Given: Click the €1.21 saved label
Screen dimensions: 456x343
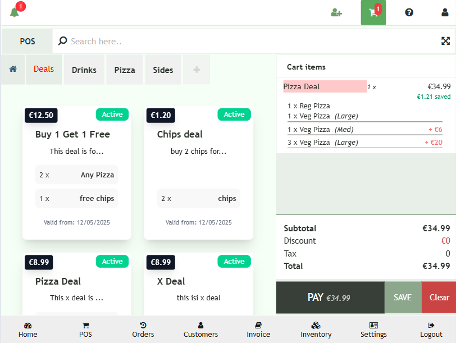Looking at the screenshot, I should coord(434,97).
